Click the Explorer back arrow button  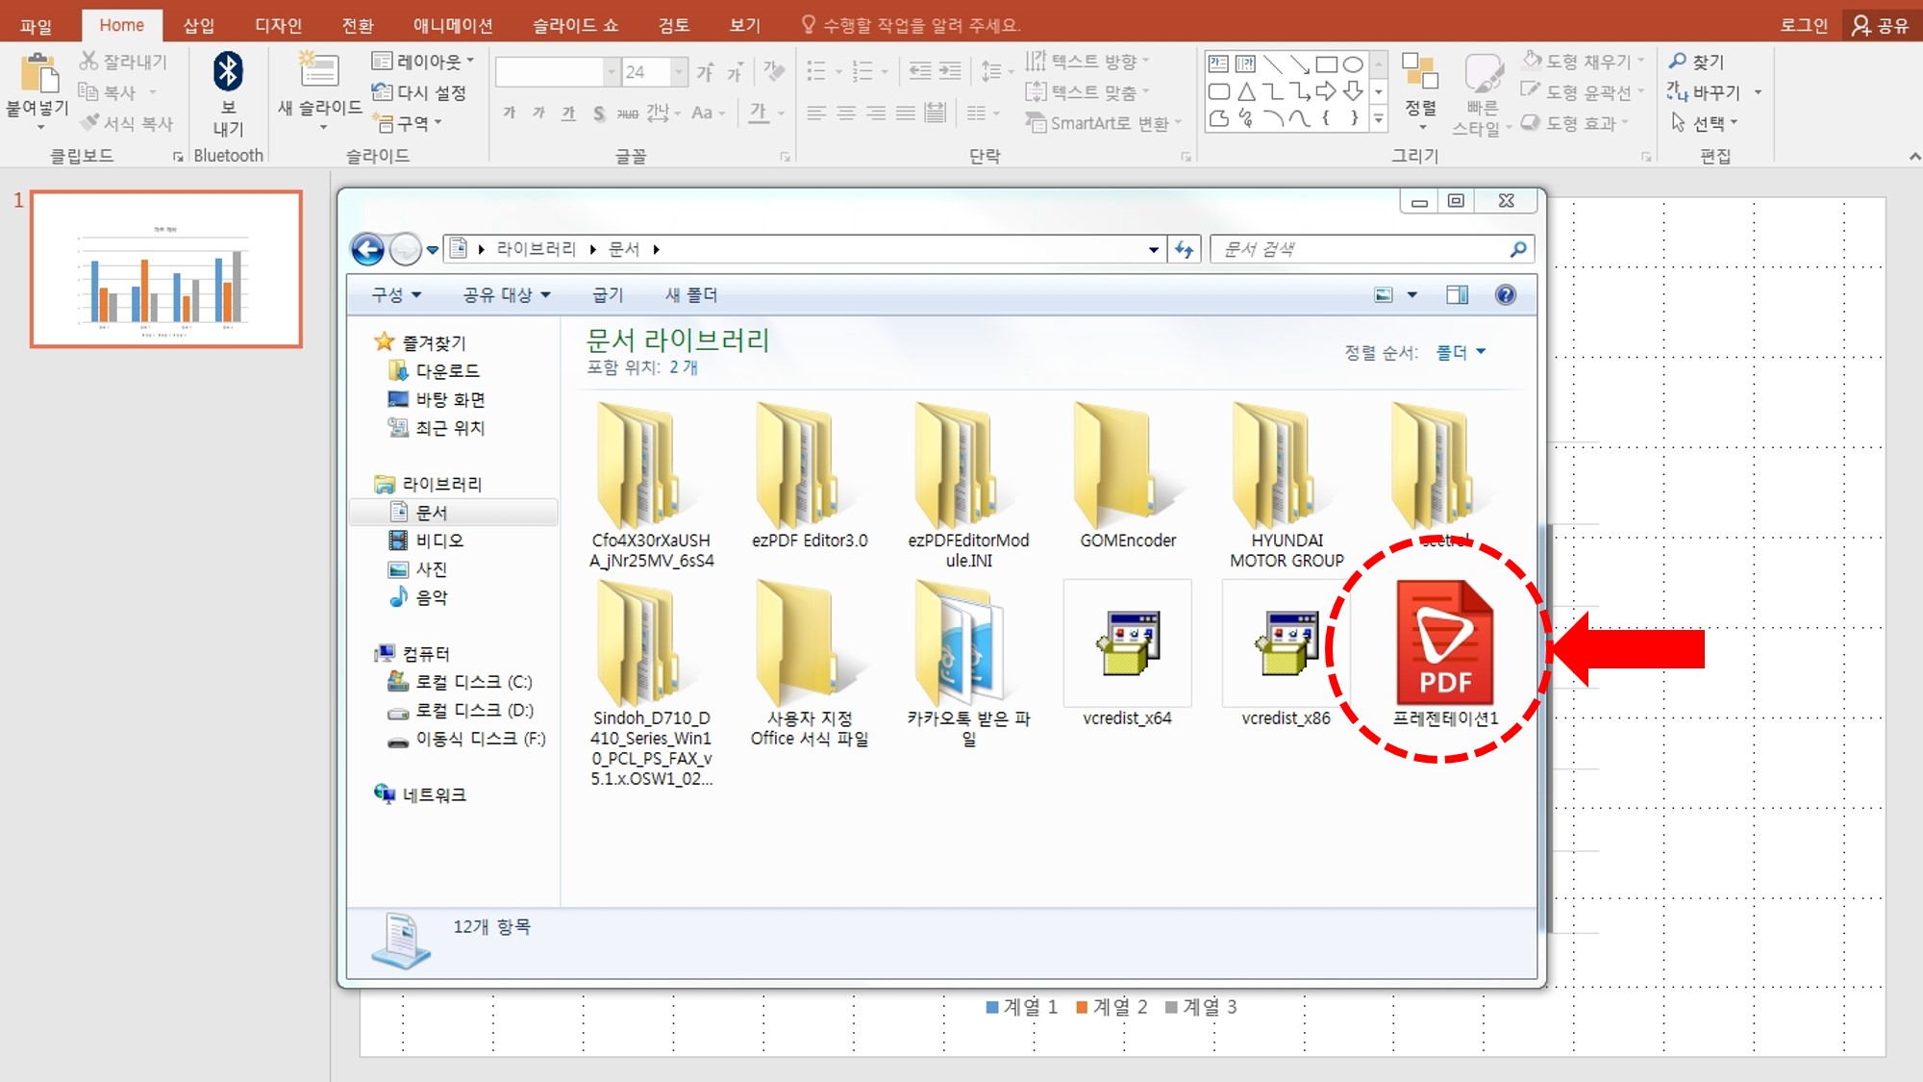367,250
